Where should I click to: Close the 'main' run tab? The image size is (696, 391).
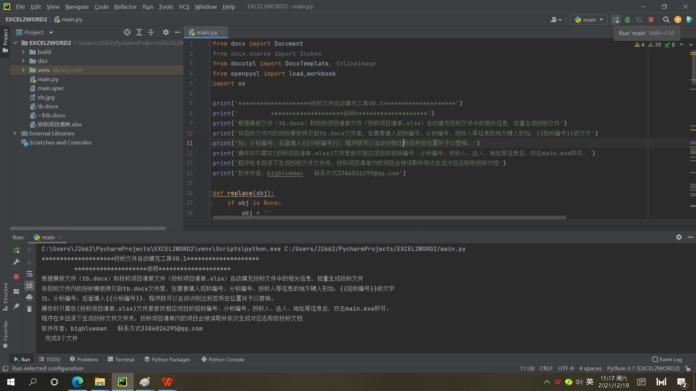pos(60,237)
